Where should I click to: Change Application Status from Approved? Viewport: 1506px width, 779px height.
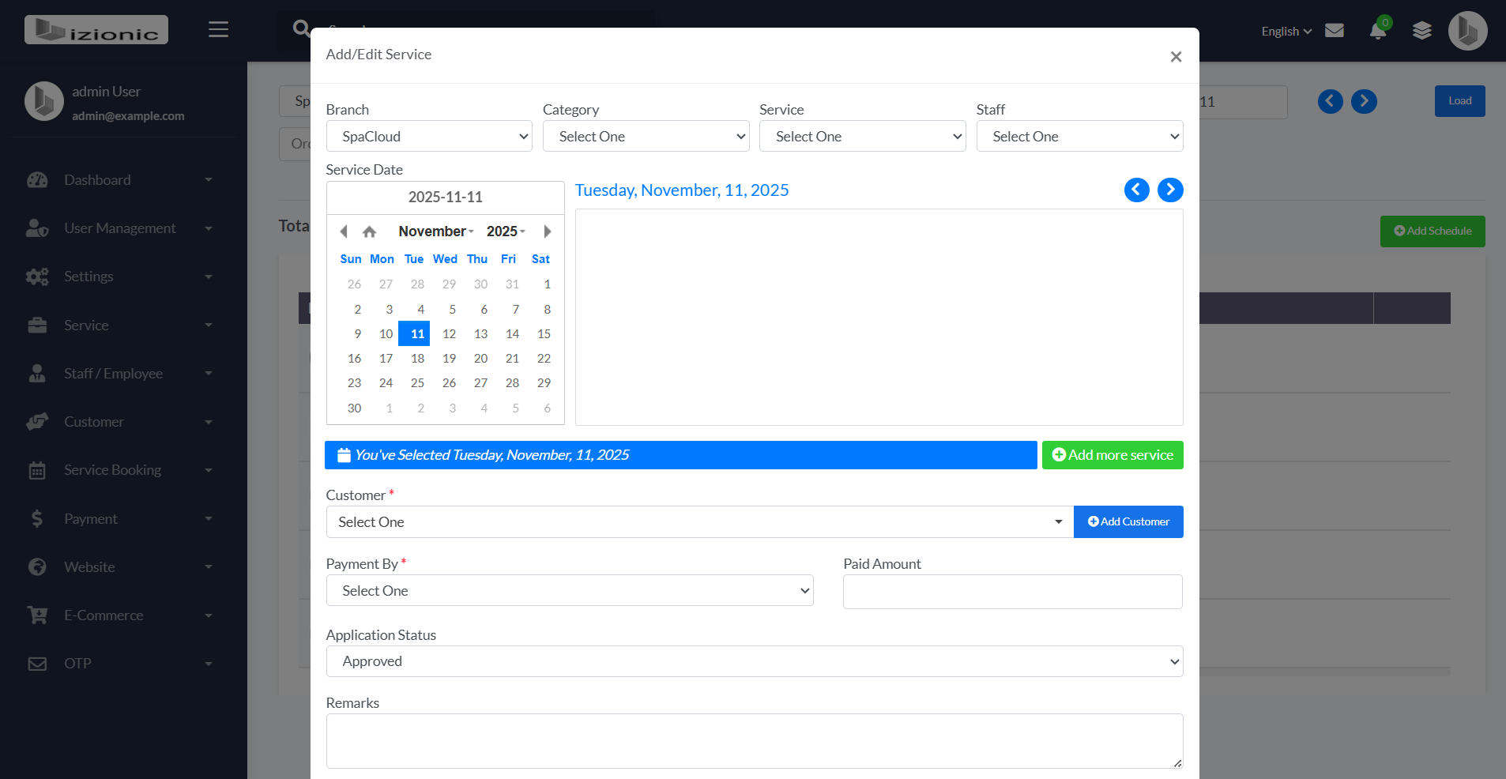click(x=754, y=661)
